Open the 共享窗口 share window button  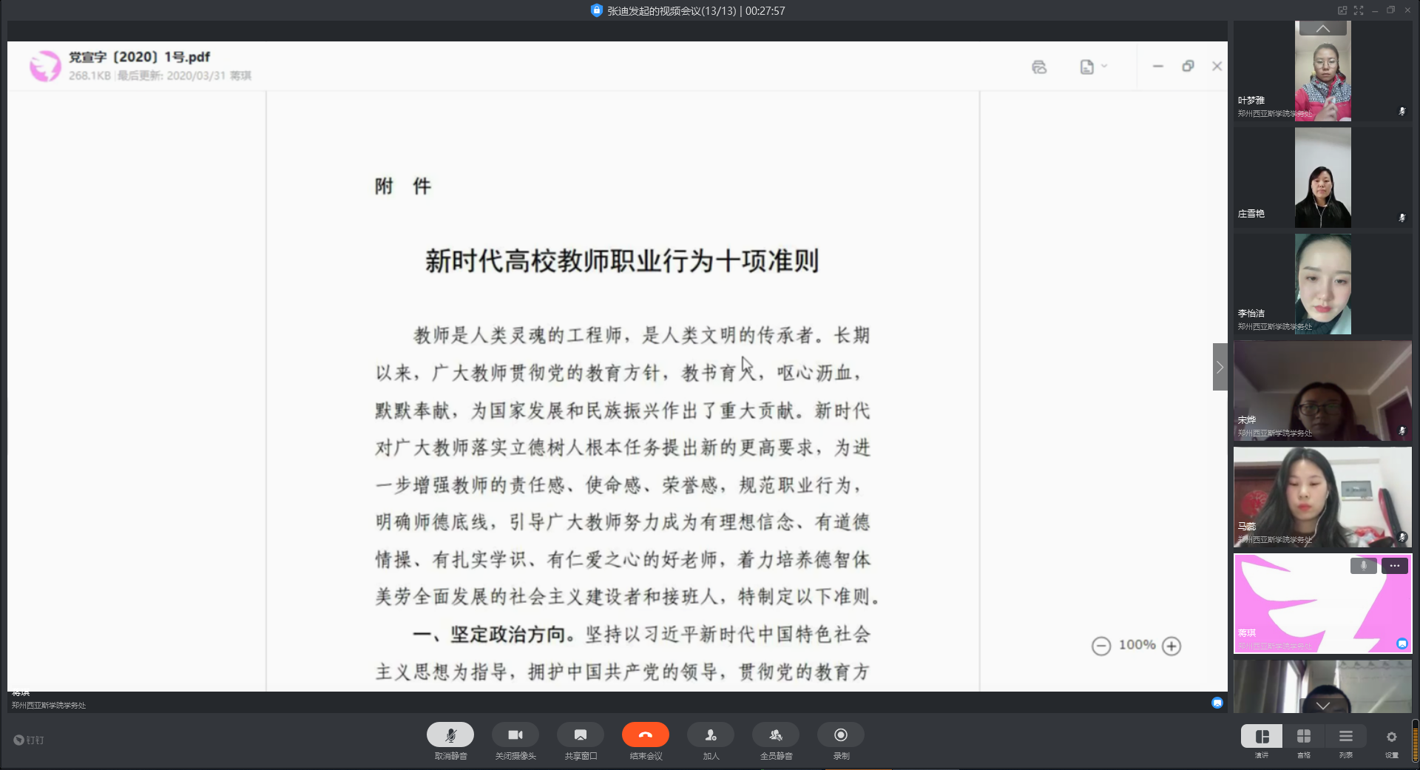(581, 734)
